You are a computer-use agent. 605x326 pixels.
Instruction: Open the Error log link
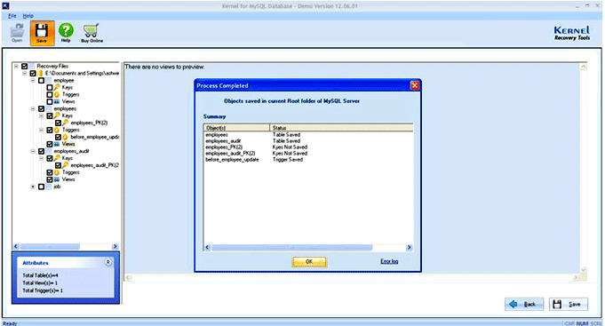pyautogui.click(x=389, y=261)
